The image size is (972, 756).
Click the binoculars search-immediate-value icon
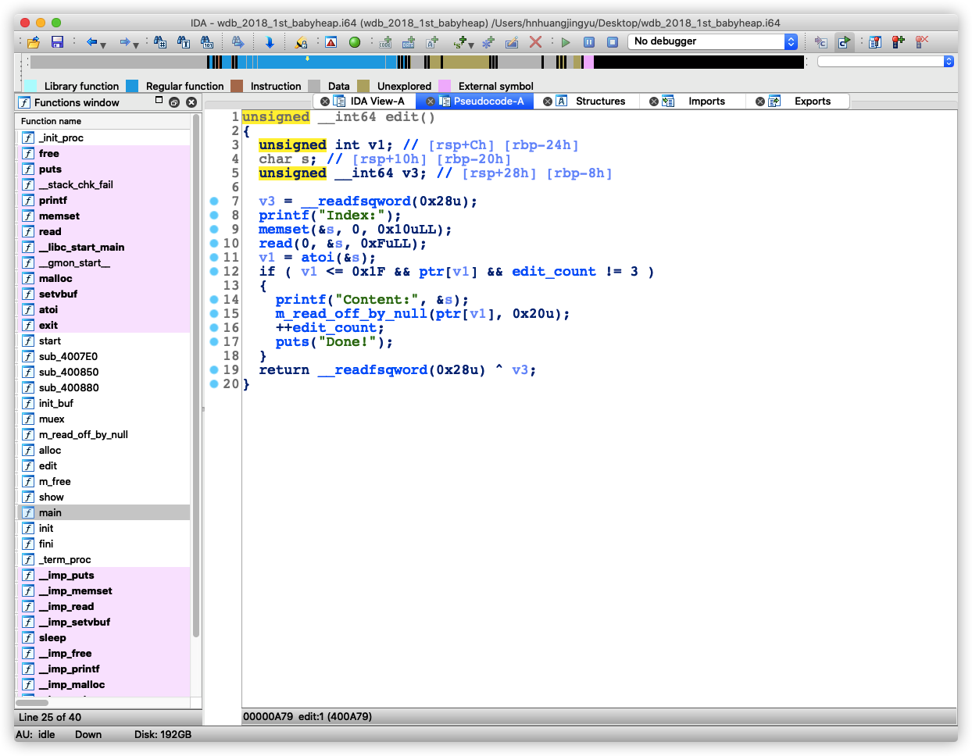point(160,42)
